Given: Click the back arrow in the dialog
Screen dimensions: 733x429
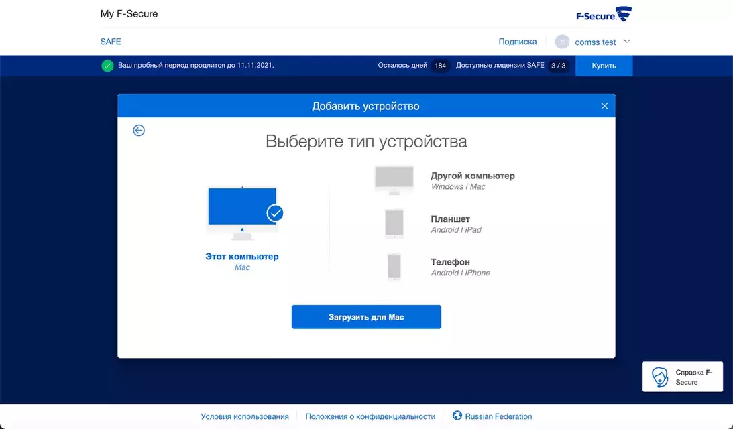Looking at the screenshot, I should coord(138,131).
